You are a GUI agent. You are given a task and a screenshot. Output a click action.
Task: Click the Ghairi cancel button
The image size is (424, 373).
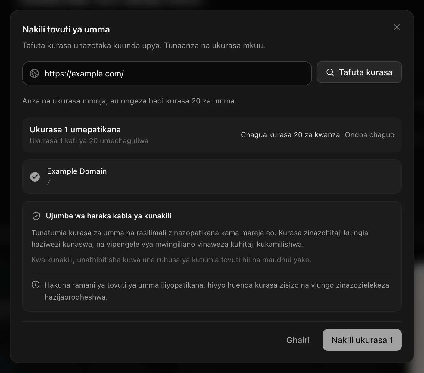pyautogui.click(x=298, y=340)
